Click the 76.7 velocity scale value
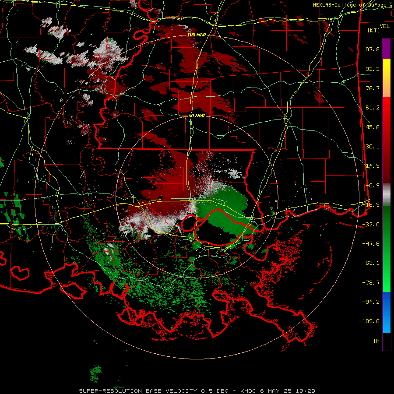 point(373,88)
